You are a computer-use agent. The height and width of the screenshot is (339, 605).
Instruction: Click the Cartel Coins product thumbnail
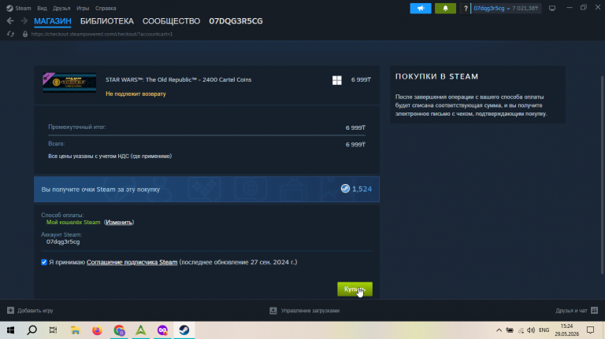69,83
